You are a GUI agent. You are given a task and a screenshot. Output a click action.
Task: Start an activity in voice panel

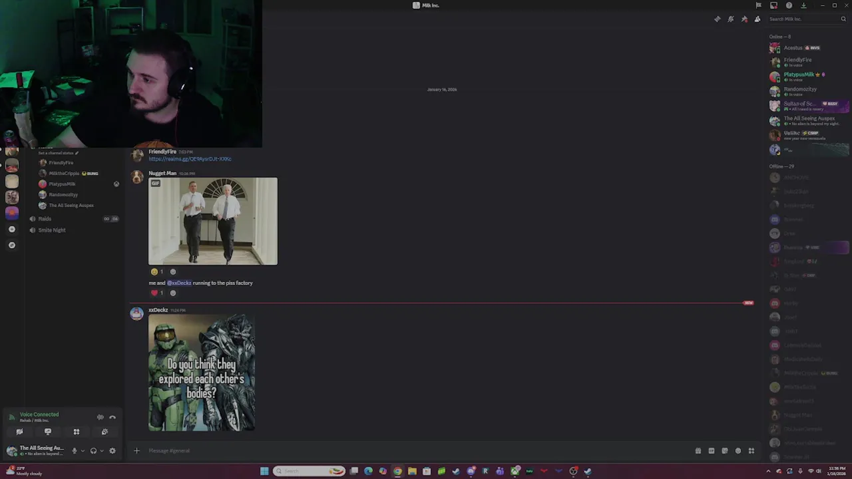[77, 432]
